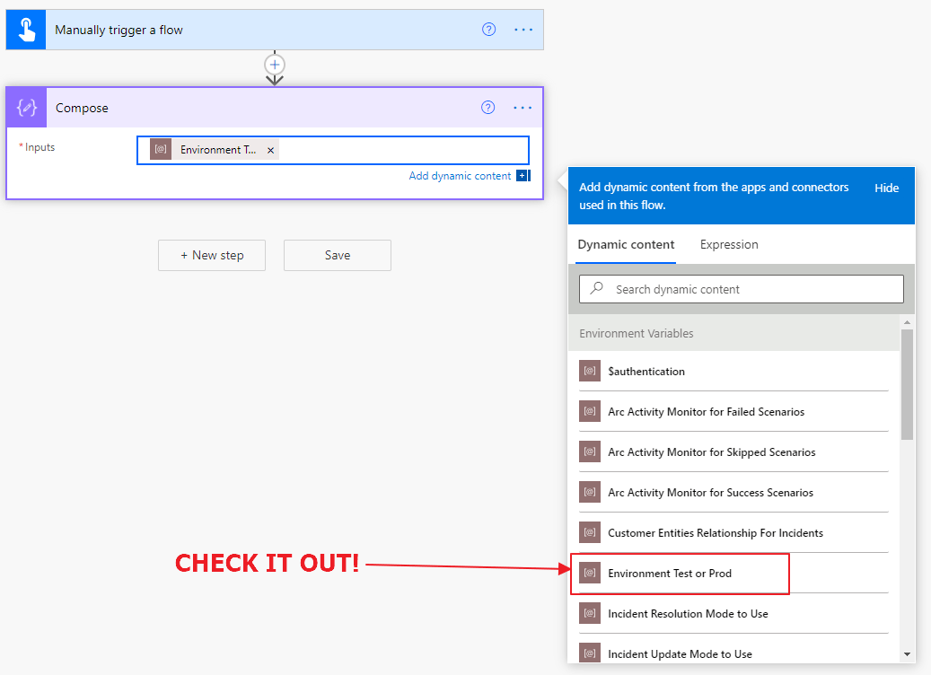Switch to the Expression tab
The height and width of the screenshot is (675, 931).
pos(729,245)
